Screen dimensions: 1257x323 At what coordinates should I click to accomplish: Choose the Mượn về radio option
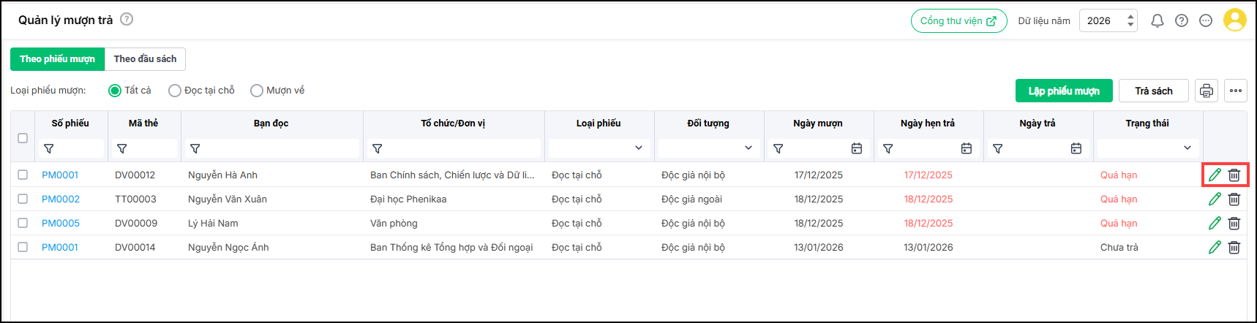(x=257, y=91)
